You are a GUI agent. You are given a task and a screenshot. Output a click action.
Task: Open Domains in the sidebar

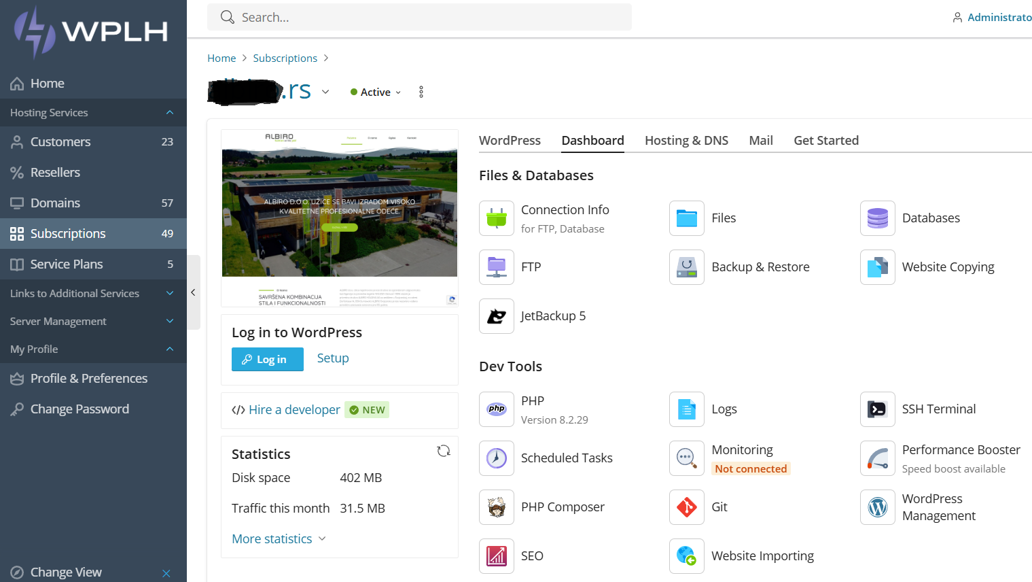[93, 203]
